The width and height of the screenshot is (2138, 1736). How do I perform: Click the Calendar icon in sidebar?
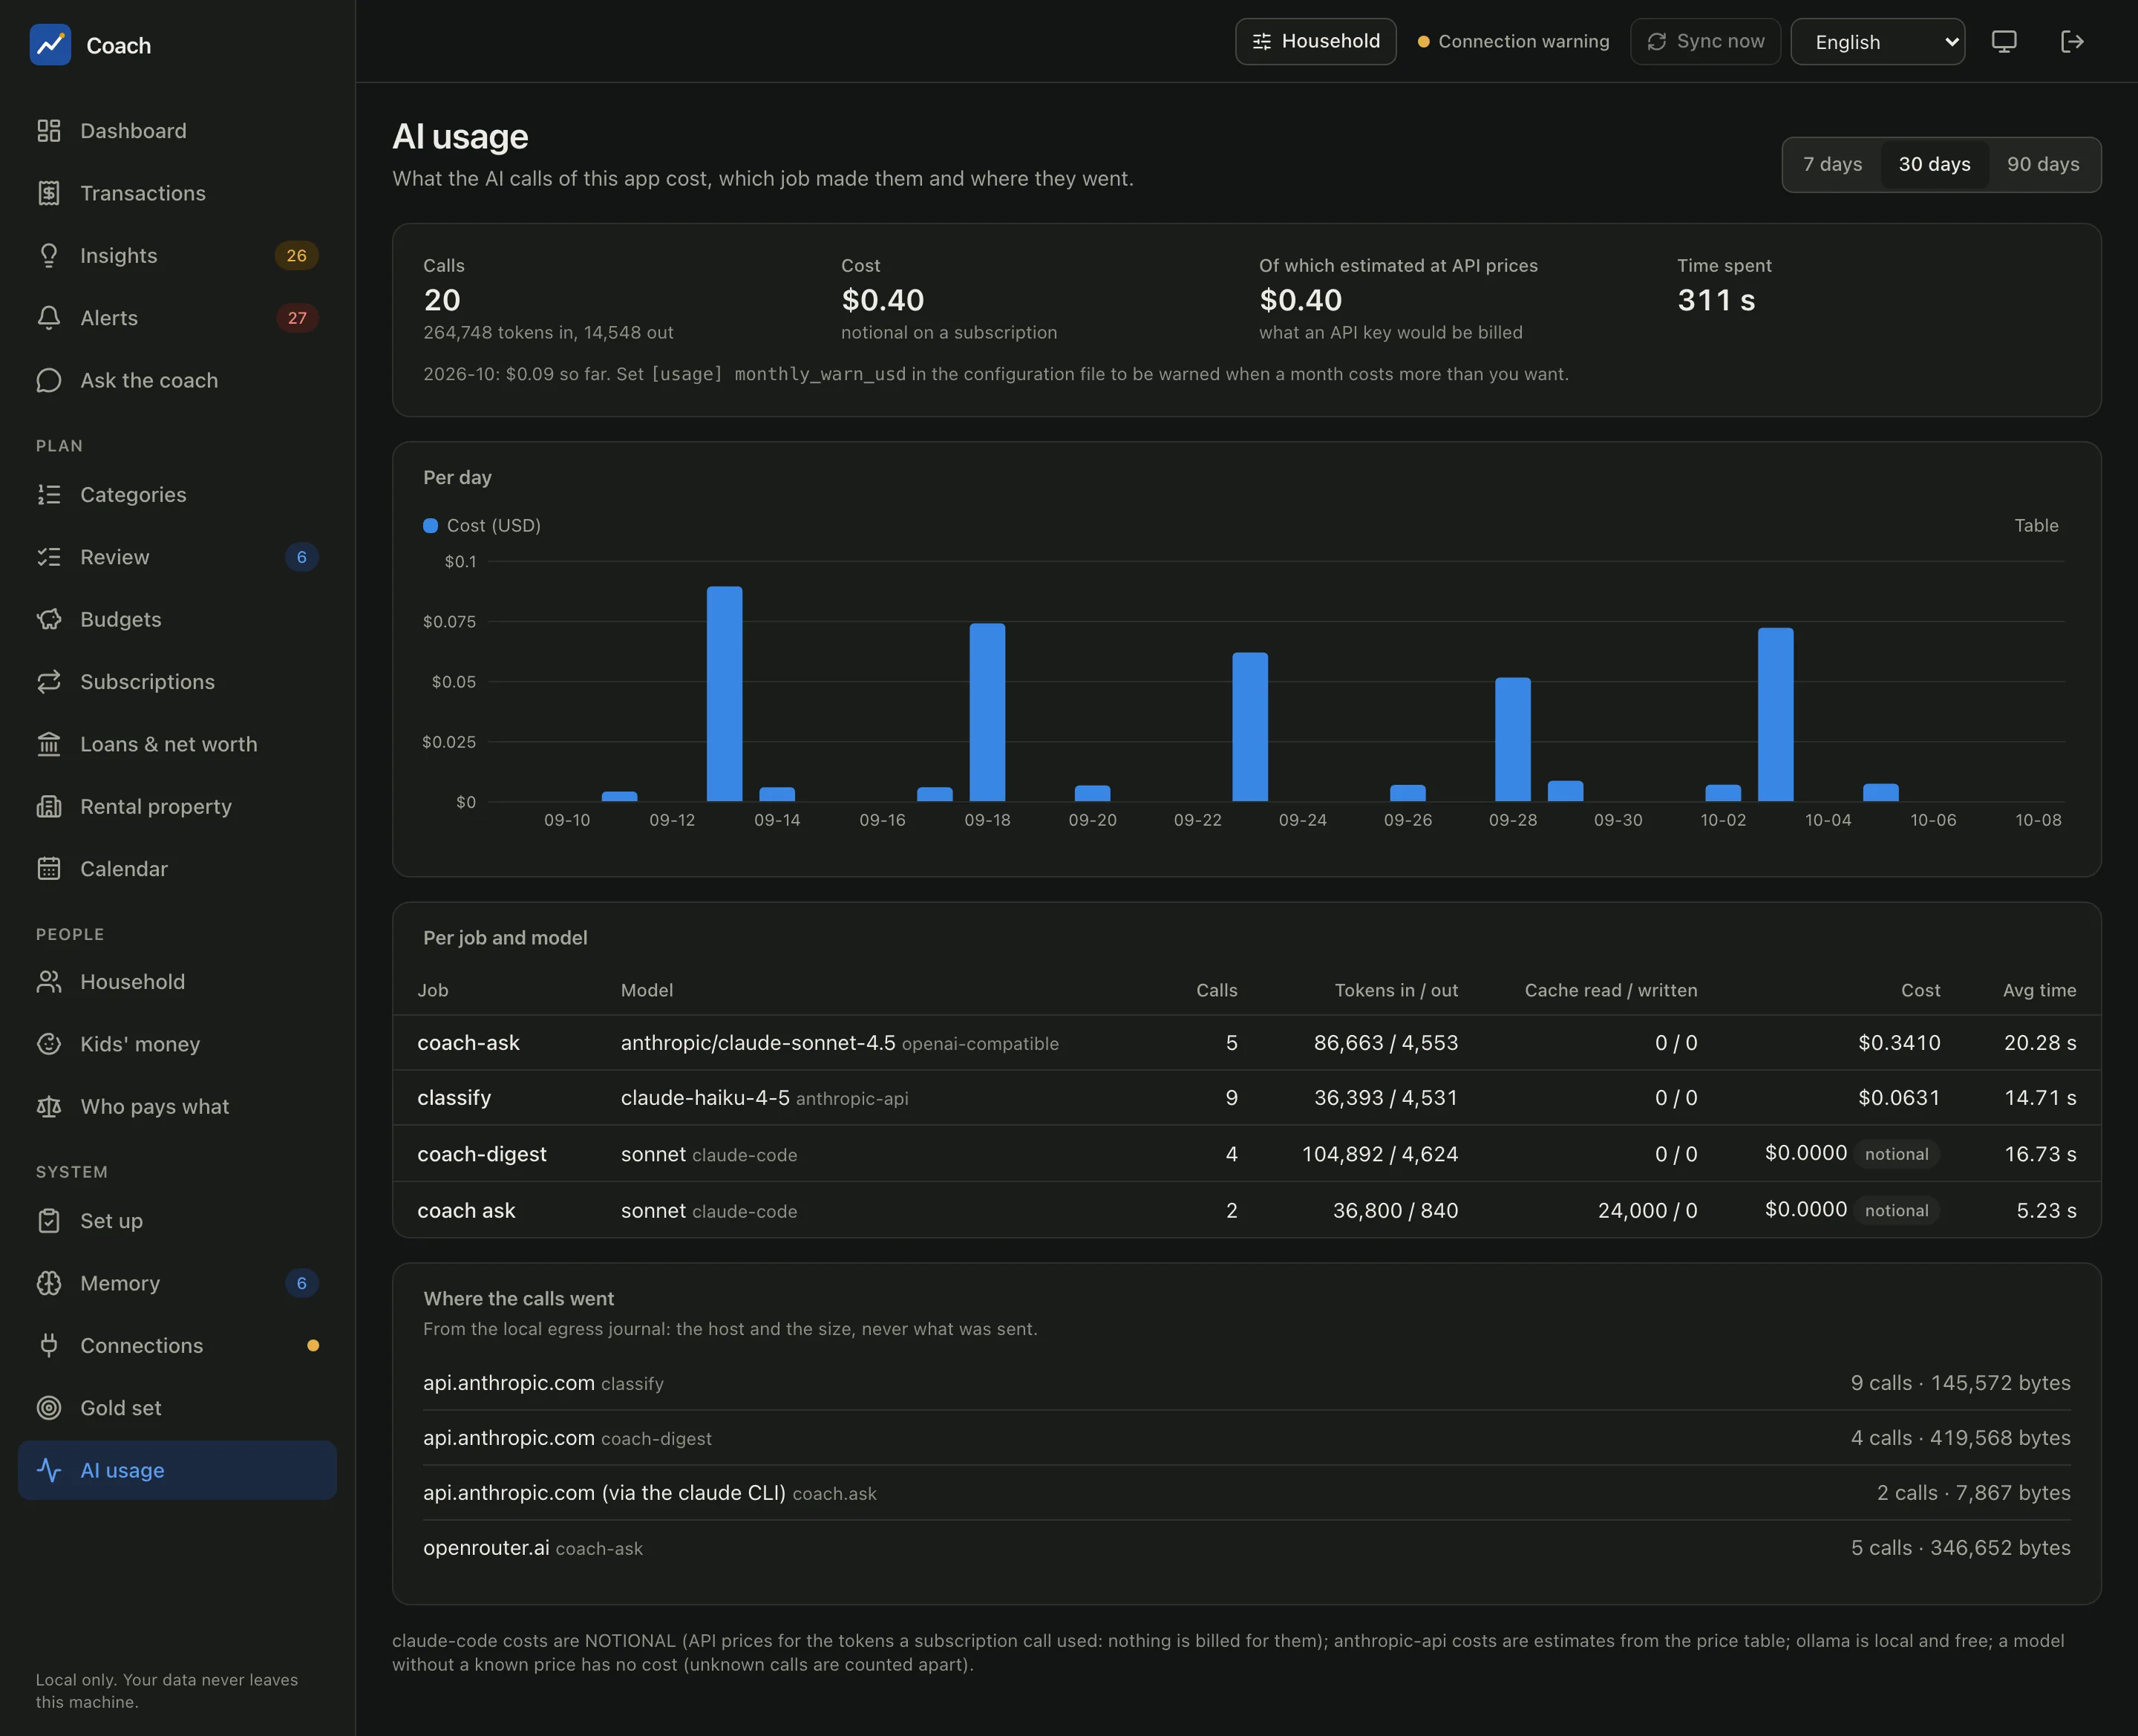coord(49,869)
